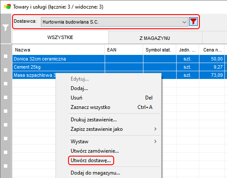Choose Zaznacz wszystko menu entry

tap(90, 107)
